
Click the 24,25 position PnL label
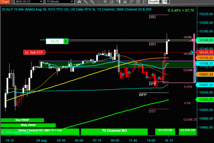pos(55,41)
